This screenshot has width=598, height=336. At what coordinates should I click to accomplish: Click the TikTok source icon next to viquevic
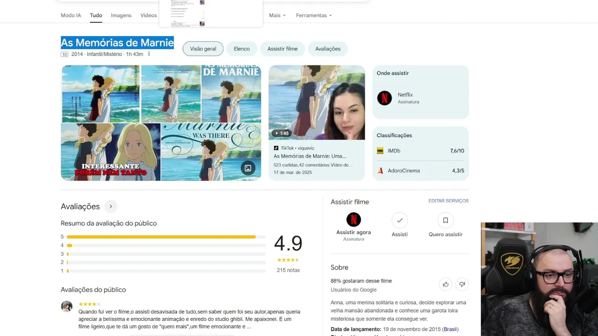276,148
